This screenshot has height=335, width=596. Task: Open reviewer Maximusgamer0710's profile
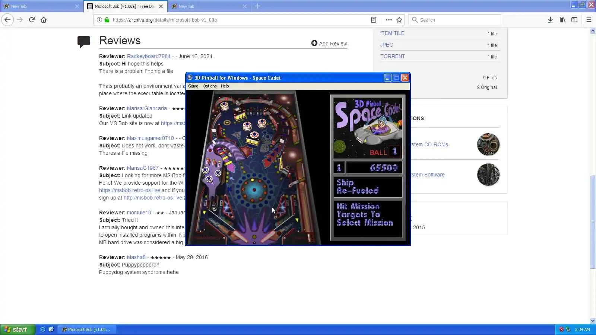(x=150, y=138)
